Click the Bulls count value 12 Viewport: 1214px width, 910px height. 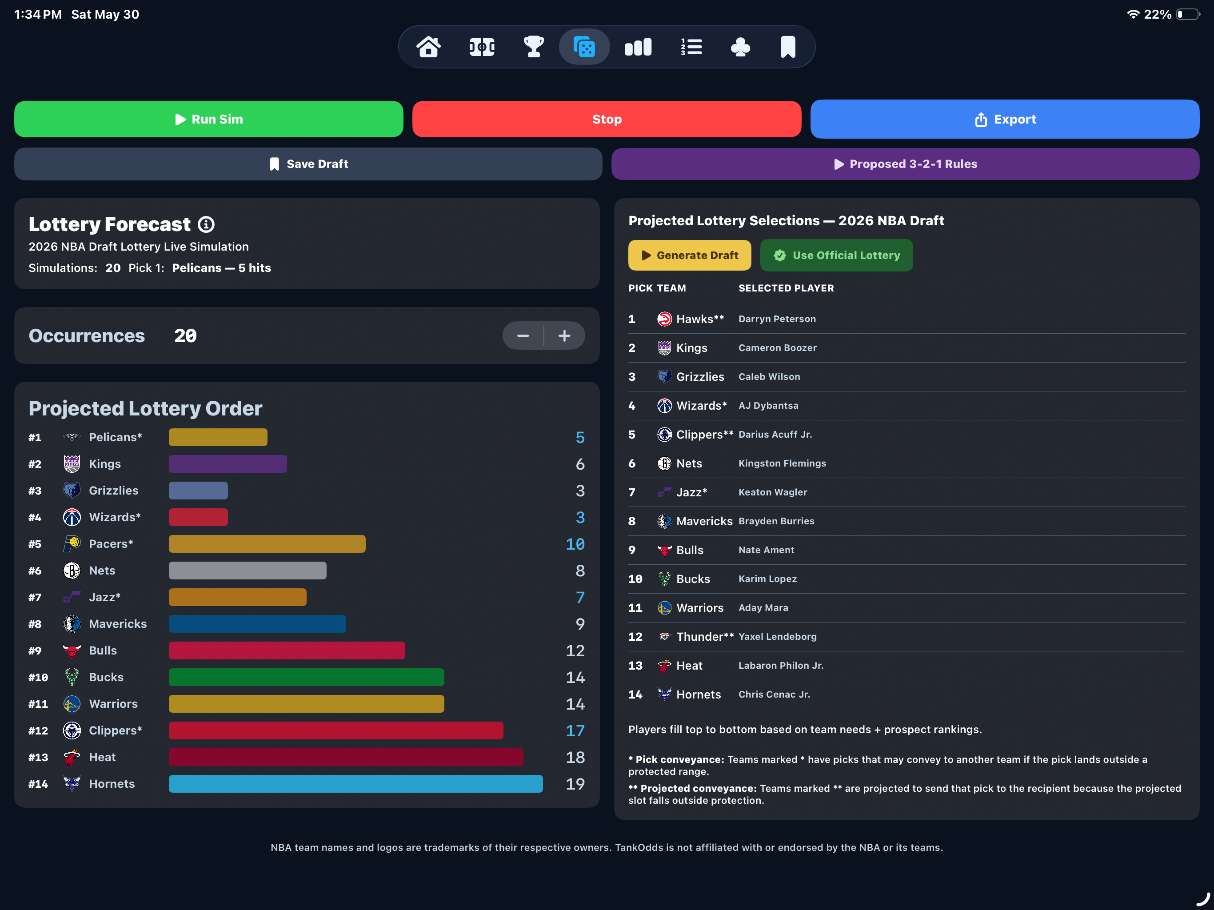575,651
